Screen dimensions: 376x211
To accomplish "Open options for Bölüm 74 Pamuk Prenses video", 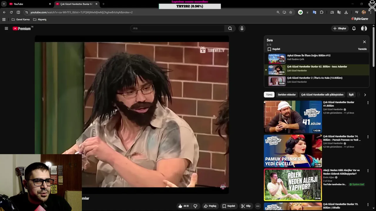I will [x=368, y=137].
